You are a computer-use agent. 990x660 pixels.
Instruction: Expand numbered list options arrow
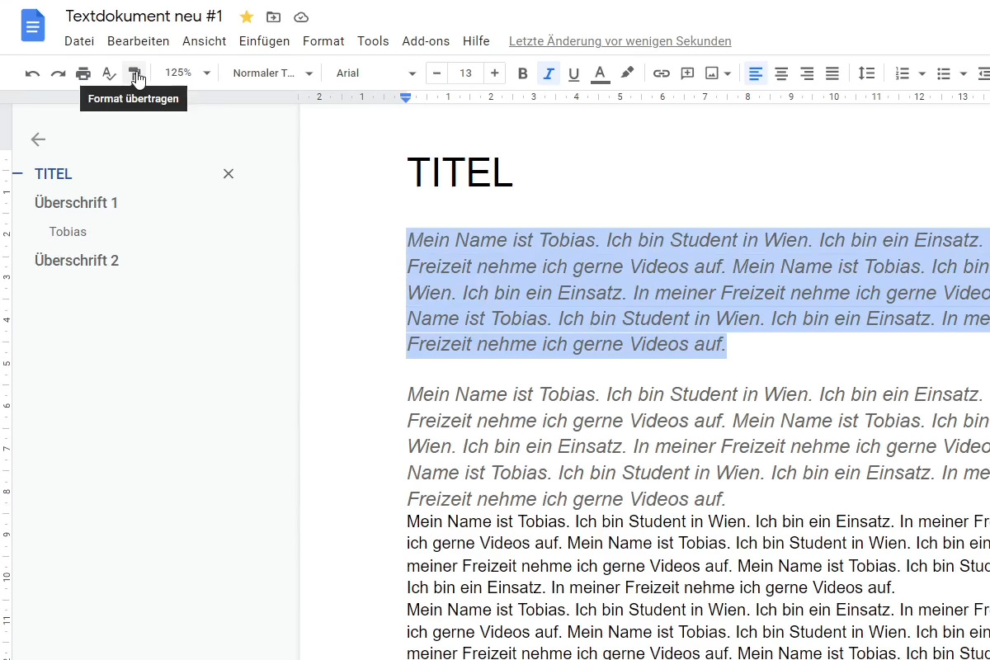click(922, 73)
